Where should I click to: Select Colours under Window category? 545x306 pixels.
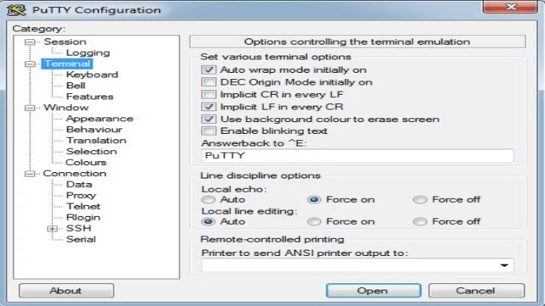pyautogui.click(x=86, y=163)
